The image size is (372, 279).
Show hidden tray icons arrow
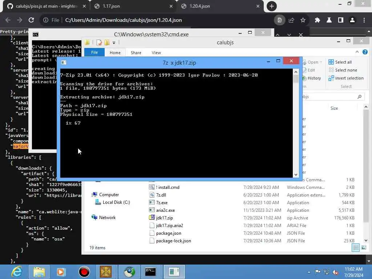[x=309, y=272]
